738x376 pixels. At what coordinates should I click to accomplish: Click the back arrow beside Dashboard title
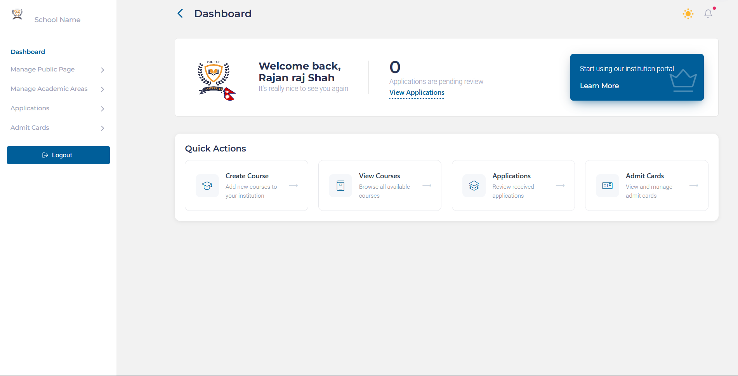[x=180, y=14]
